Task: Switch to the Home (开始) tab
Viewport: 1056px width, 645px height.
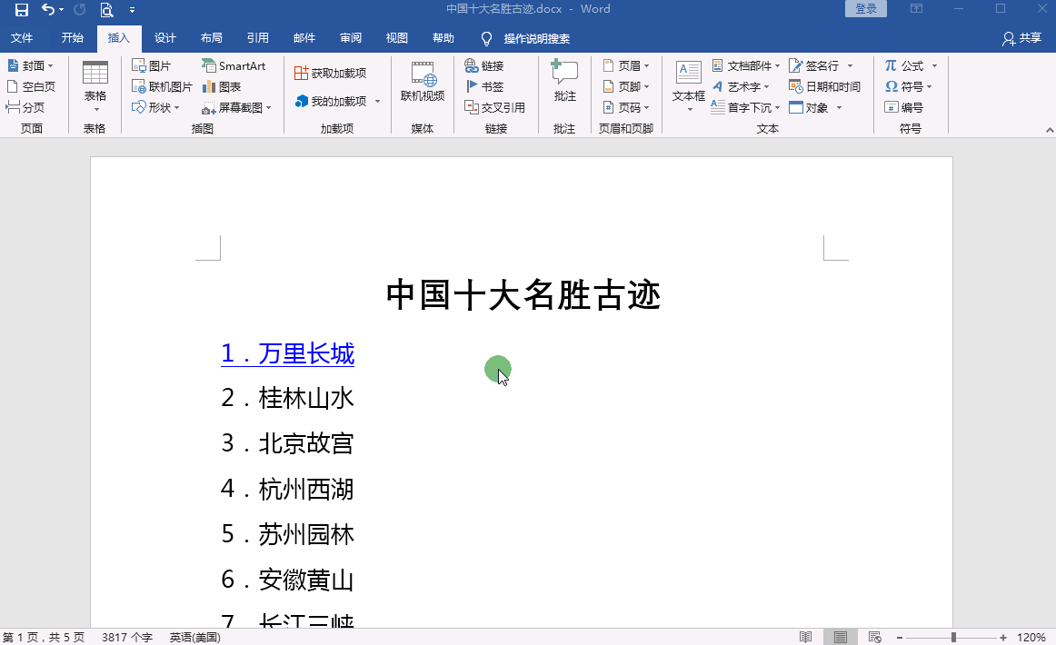Action: coord(72,38)
